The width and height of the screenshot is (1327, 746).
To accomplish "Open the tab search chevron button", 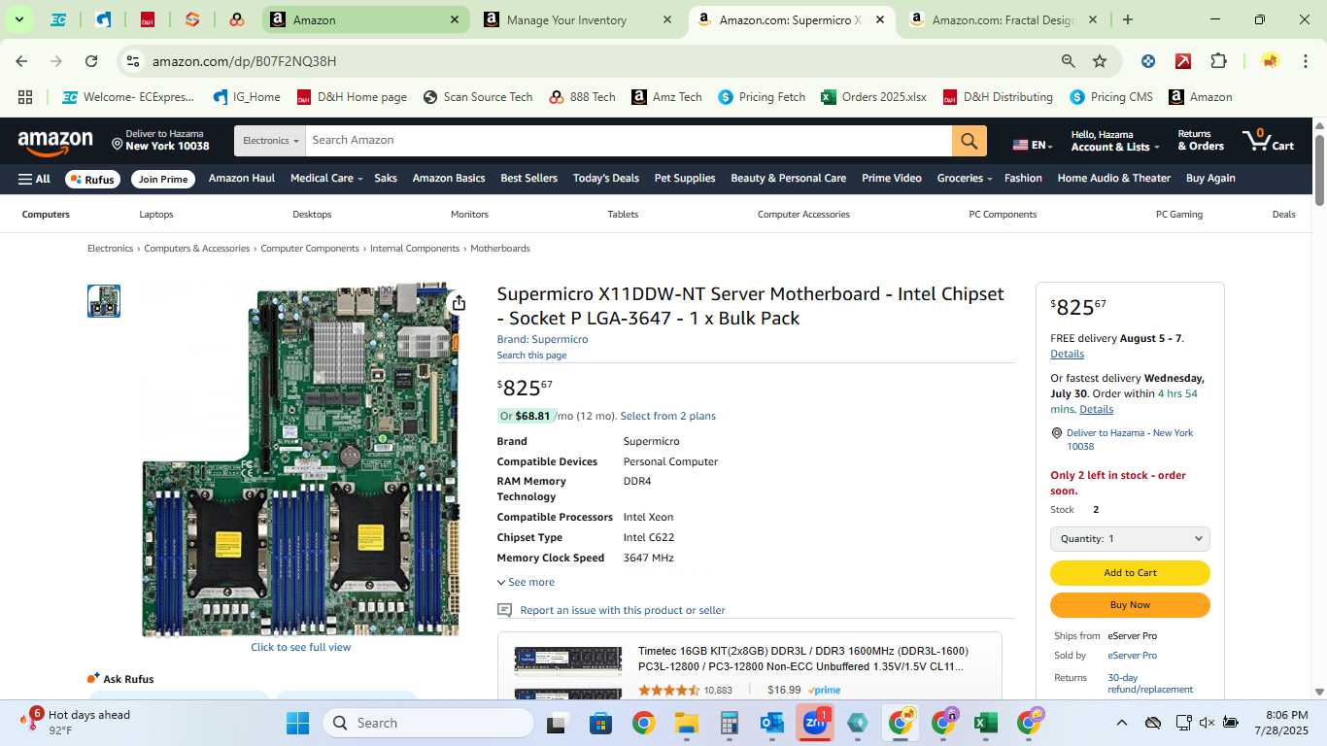I will click(x=18, y=19).
